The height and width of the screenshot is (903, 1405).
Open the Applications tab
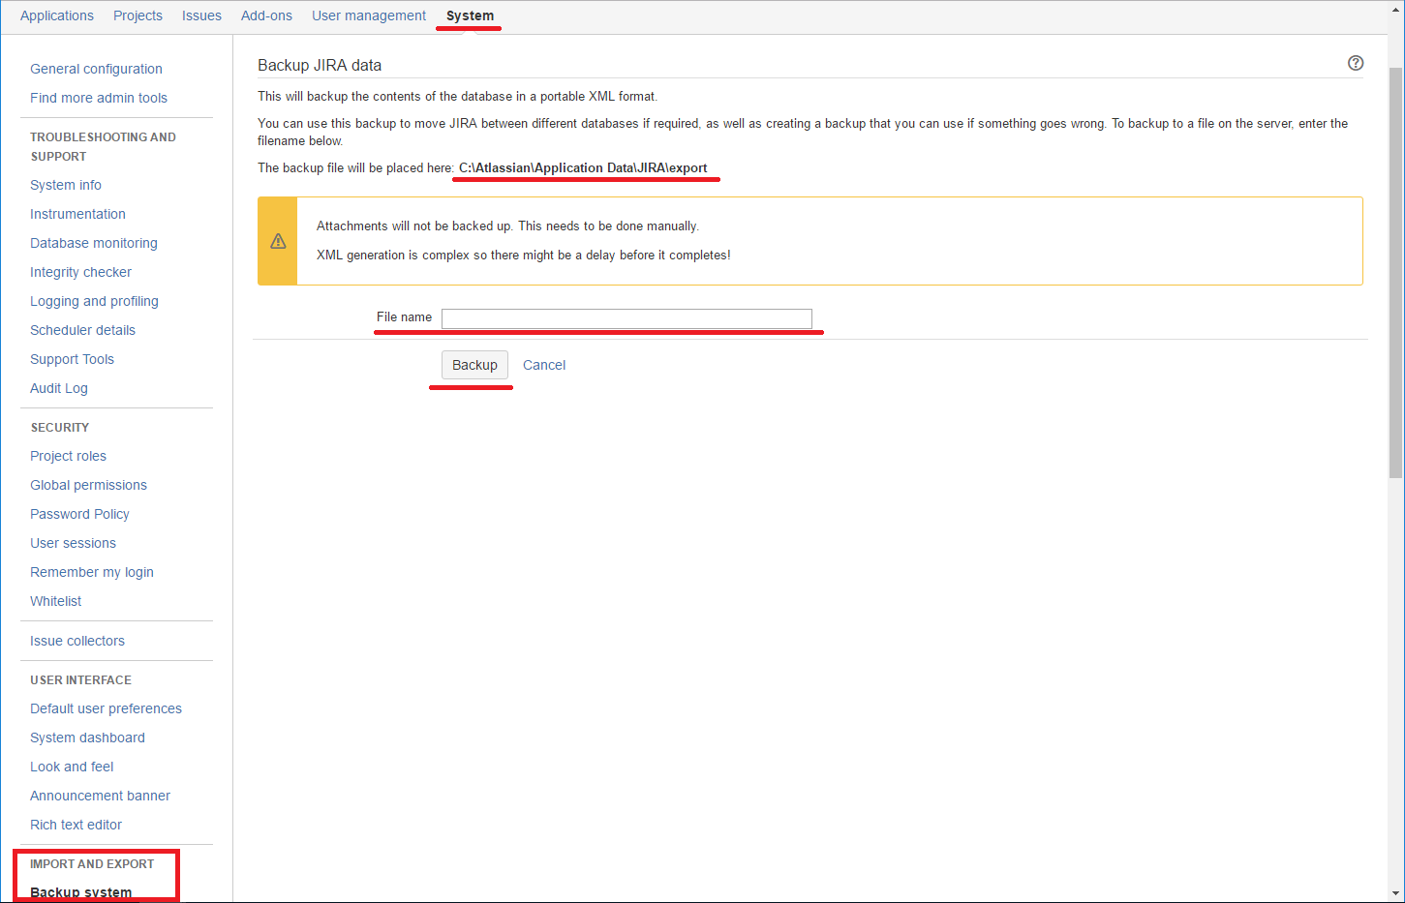pyautogui.click(x=57, y=15)
